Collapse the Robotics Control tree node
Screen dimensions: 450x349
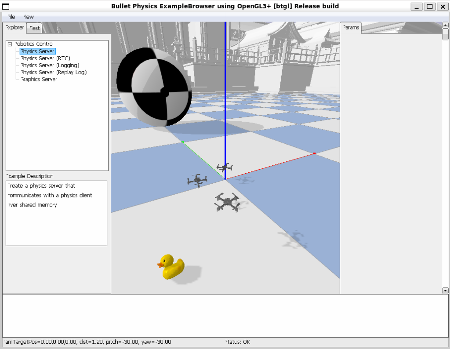10,44
